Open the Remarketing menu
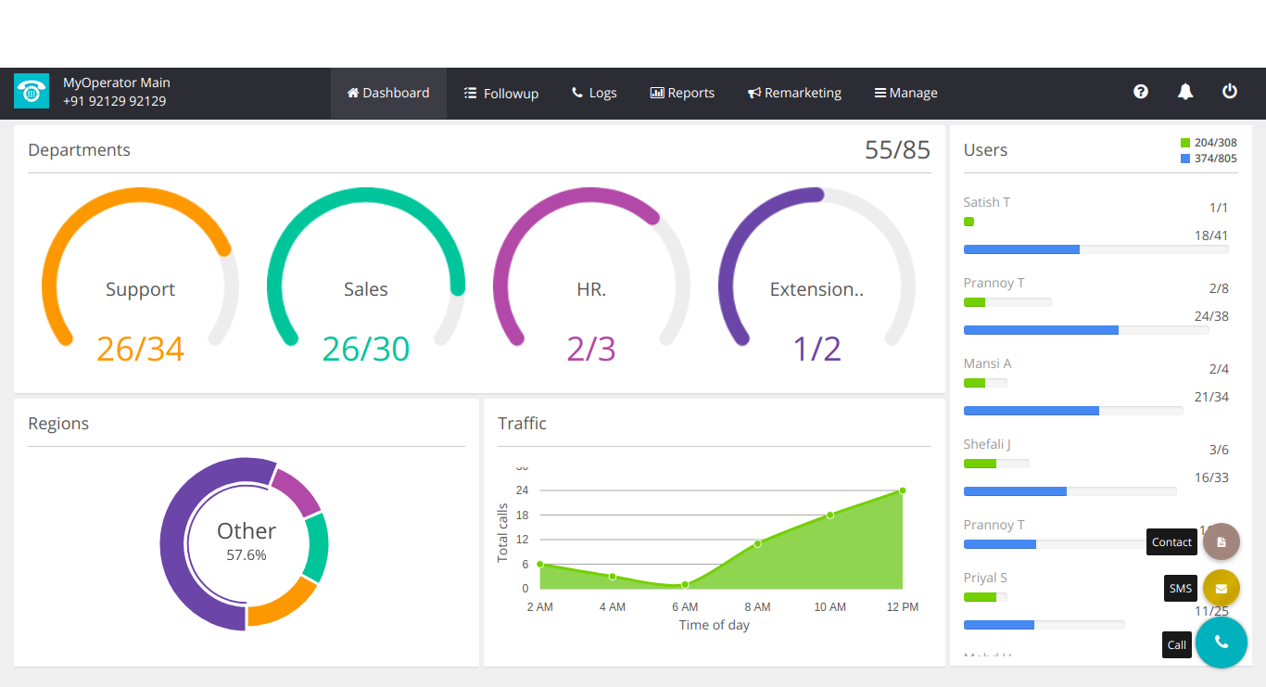The height and width of the screenshot is (687, 1266). [x=795, y=93]
